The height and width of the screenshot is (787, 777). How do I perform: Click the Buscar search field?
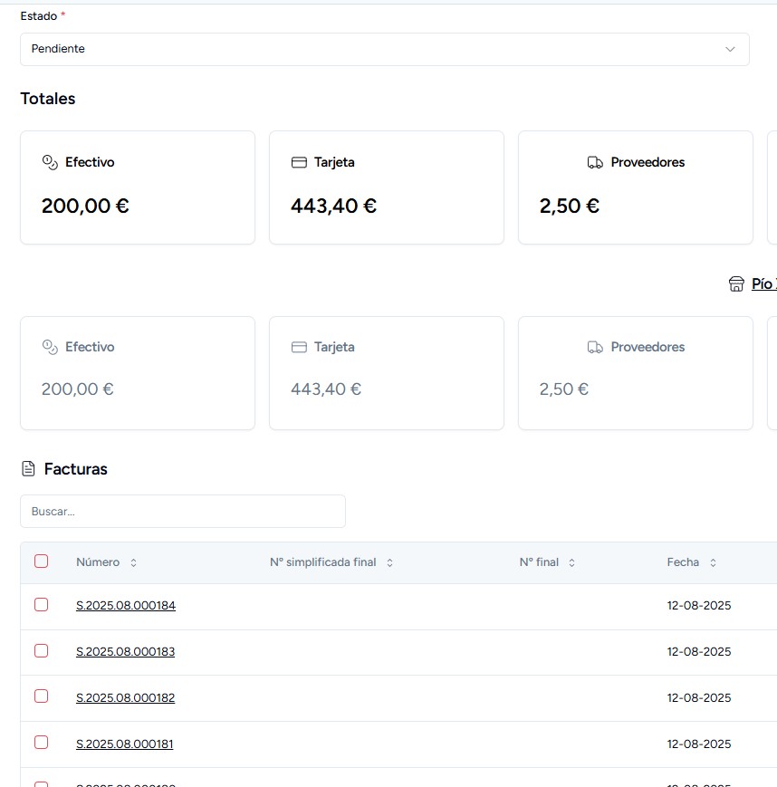pyautogui.click(x=182, y=511)
